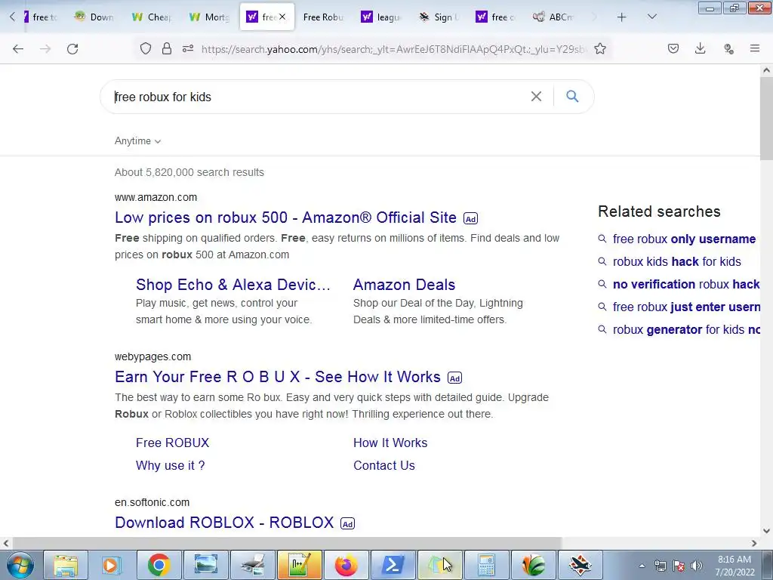Switch to the Chea tab
The height and width of the screenshot is (580, 773).
point(152,17)
